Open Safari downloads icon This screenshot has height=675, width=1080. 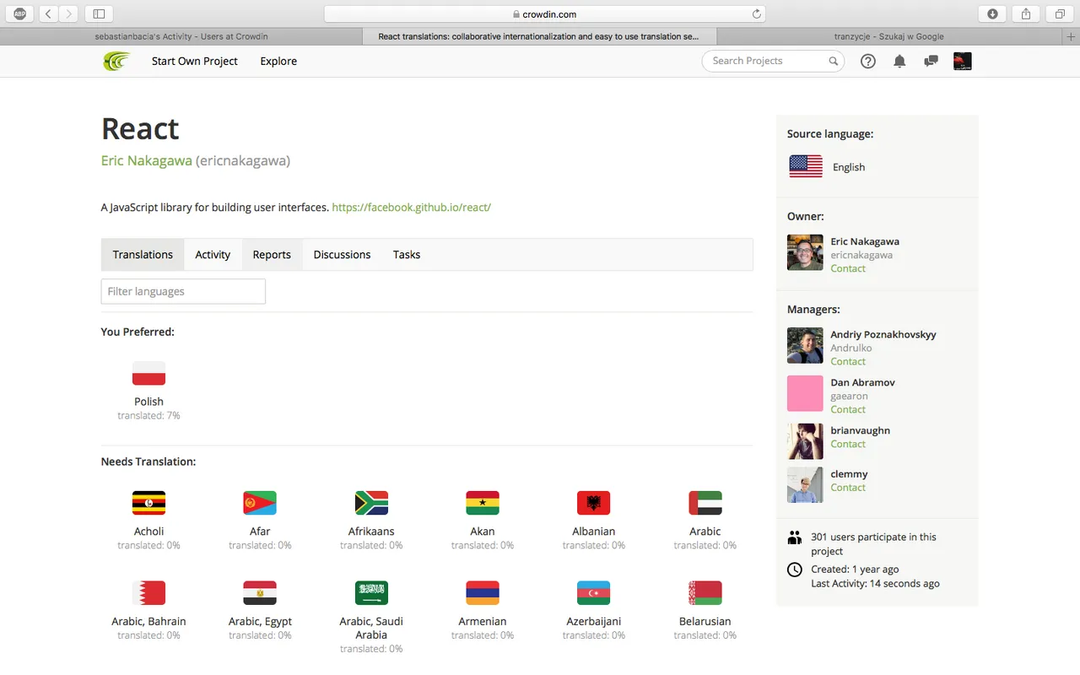click(x=992, y=13)
